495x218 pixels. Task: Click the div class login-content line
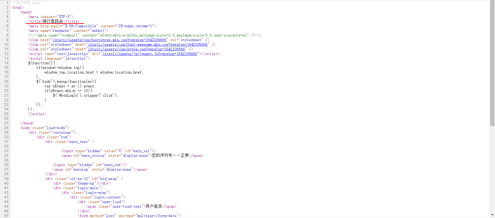point(97,197)
